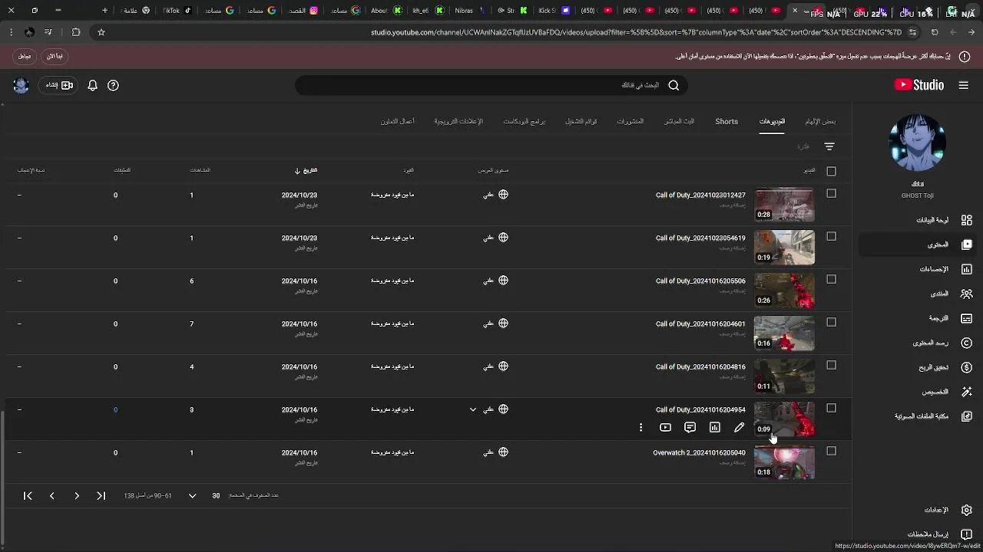
Task: Click the Create video button
Action: [x=59, y=85]
